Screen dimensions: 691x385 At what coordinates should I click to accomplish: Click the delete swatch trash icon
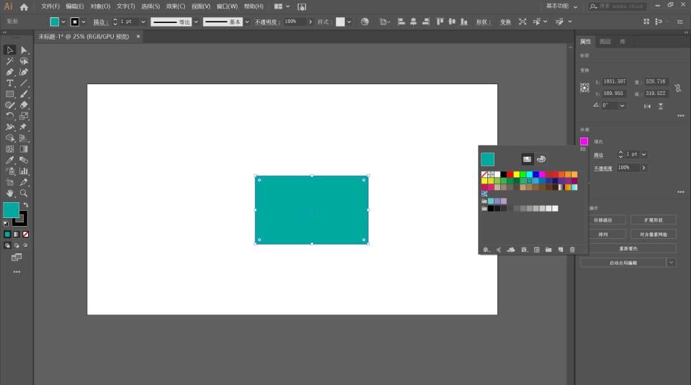tap(572, 249)
